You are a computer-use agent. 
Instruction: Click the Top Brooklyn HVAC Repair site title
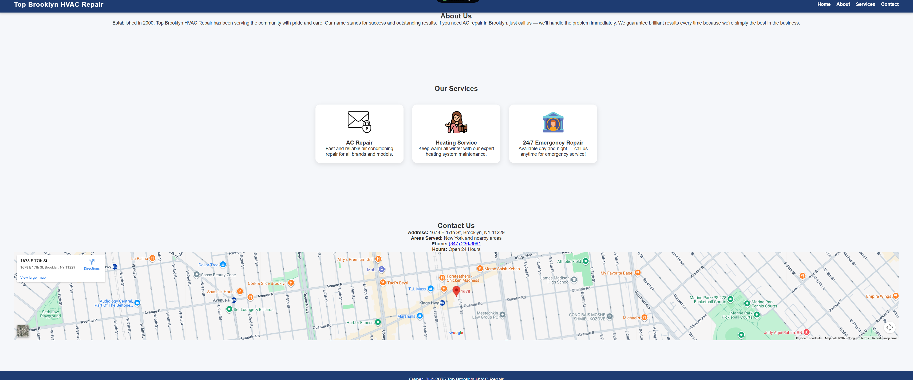point(59,5)
